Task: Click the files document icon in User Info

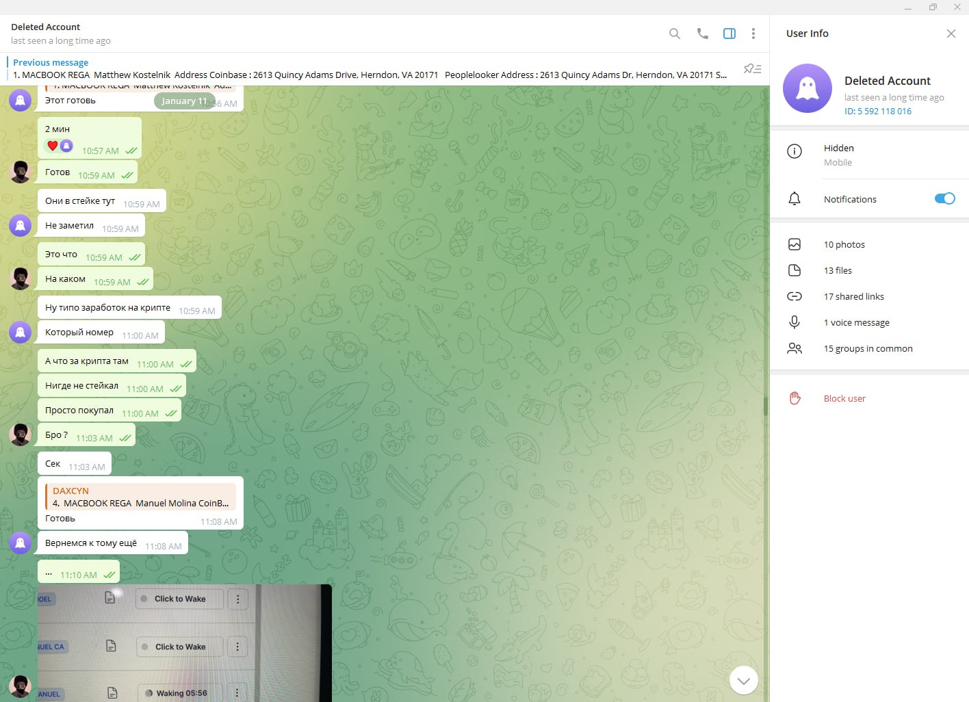Action: (794, 270)
